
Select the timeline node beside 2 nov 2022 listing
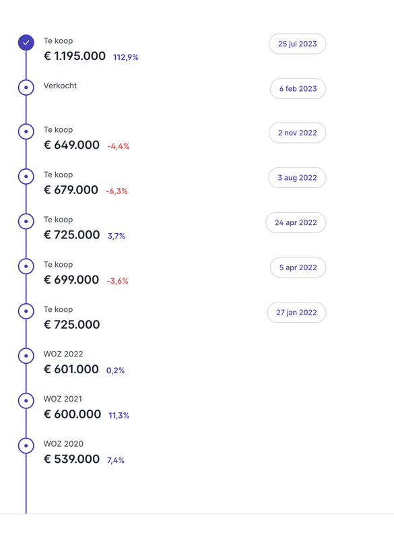pyautogui.click(x=26, y=131)
